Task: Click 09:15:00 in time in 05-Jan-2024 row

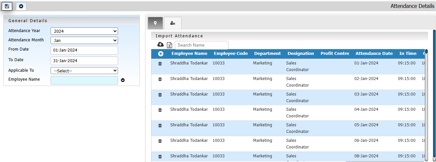Action: pyautogui.click(x=407, y=125)
